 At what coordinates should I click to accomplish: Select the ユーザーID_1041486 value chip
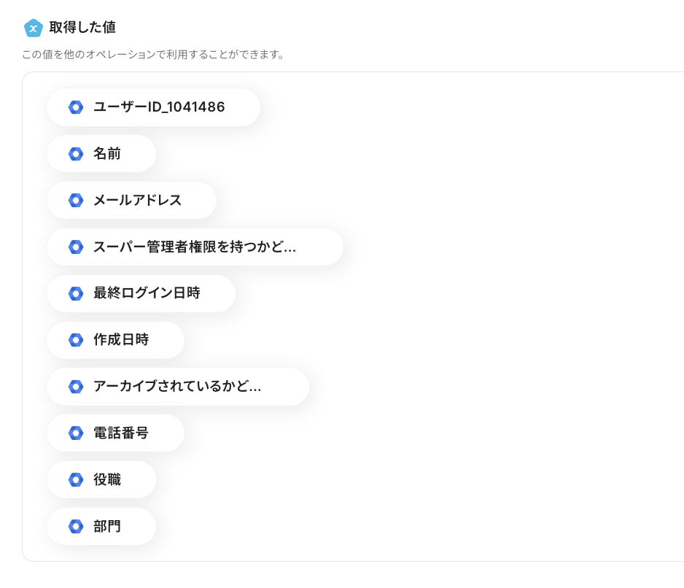(x=159, y=107)
